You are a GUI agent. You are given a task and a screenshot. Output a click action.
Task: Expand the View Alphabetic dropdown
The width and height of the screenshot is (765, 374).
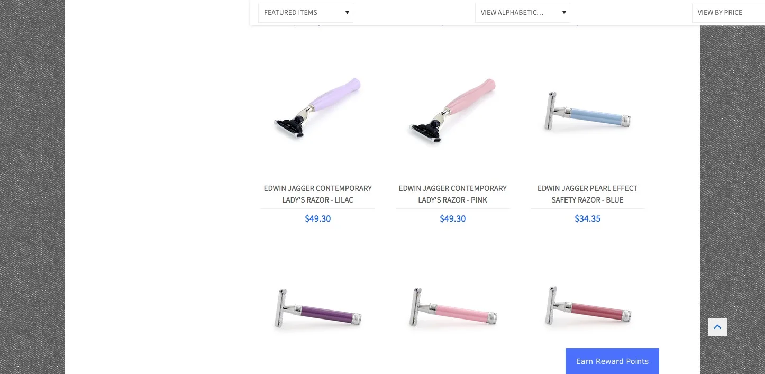(523, 13)
